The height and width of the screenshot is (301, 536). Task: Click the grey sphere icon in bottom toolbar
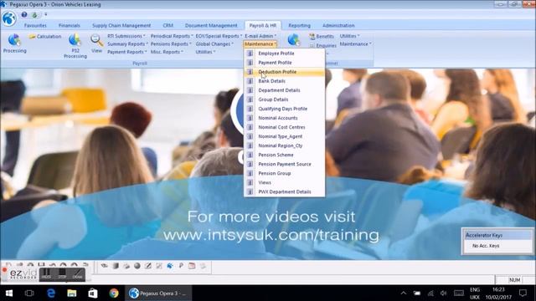pyautogui.click(x=137, y=266)
